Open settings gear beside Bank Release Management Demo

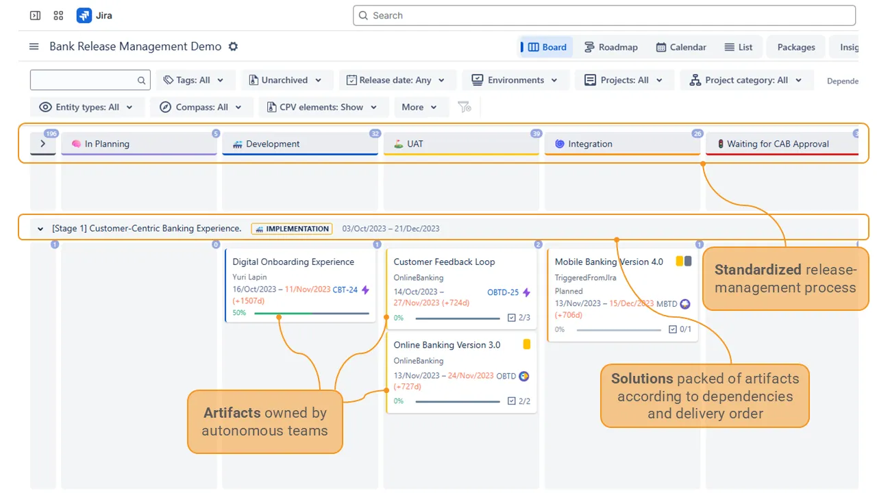[x=233, y=47]
